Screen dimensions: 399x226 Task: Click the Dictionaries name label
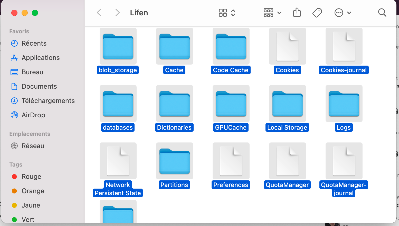point(174,127)
